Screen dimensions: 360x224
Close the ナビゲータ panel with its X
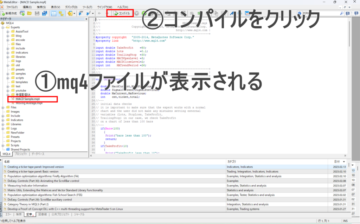86,19
